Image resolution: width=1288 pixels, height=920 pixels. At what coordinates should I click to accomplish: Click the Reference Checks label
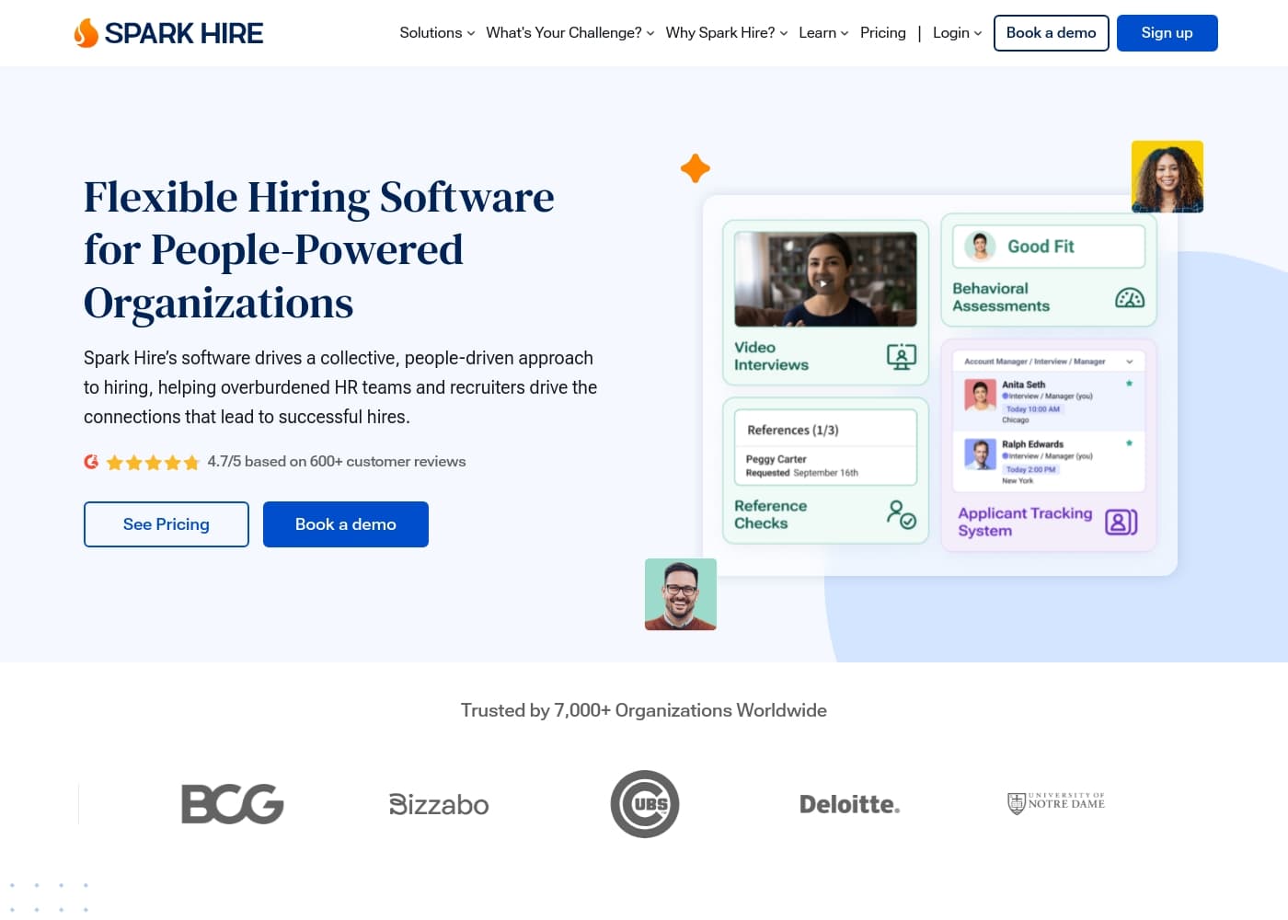pos(770,514)
